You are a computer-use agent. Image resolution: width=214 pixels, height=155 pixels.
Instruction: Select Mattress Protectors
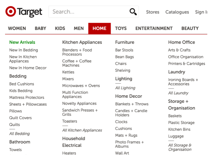(x=27, y=98)
